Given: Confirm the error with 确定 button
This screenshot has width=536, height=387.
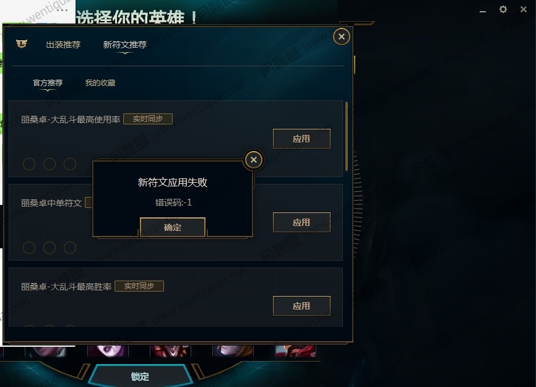Looking at the screenshot, I should point(173,227).
